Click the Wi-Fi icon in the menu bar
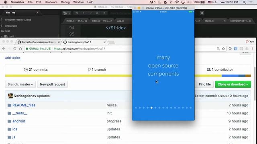Viewport: 257px width, 144px height. point(177,2)
